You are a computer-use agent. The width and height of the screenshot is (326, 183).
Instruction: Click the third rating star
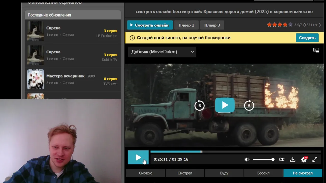[x=280, y=25]
